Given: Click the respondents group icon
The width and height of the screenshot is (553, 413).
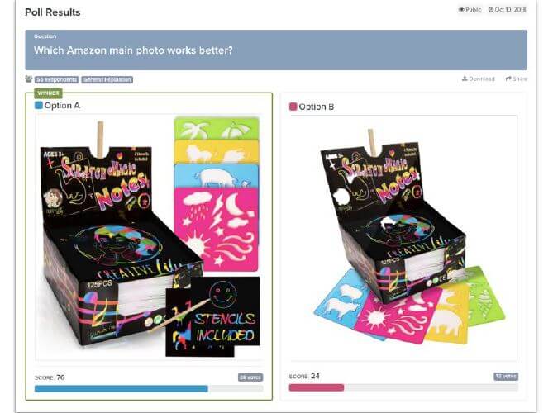Looking at the screenshot, I should pyautogui.click(x=29, y=79).
